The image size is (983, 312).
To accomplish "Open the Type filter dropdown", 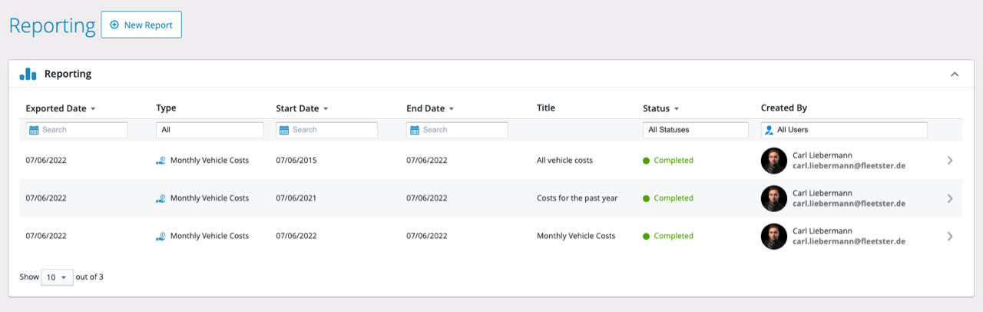I will tap(210, 130).
